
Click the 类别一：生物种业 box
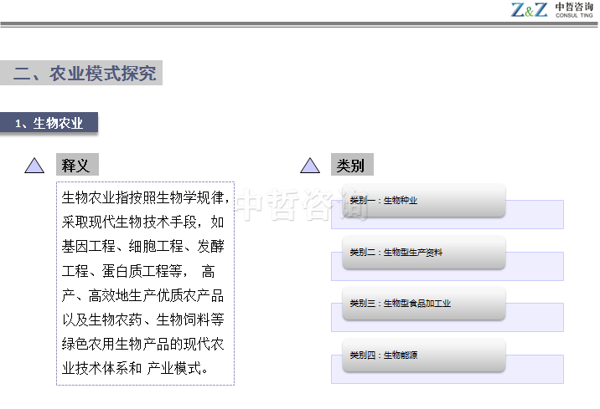click(x=424, y=201)
